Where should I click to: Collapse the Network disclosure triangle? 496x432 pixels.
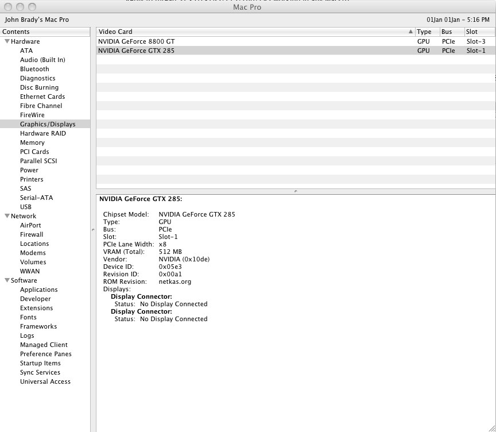[7, 216]
